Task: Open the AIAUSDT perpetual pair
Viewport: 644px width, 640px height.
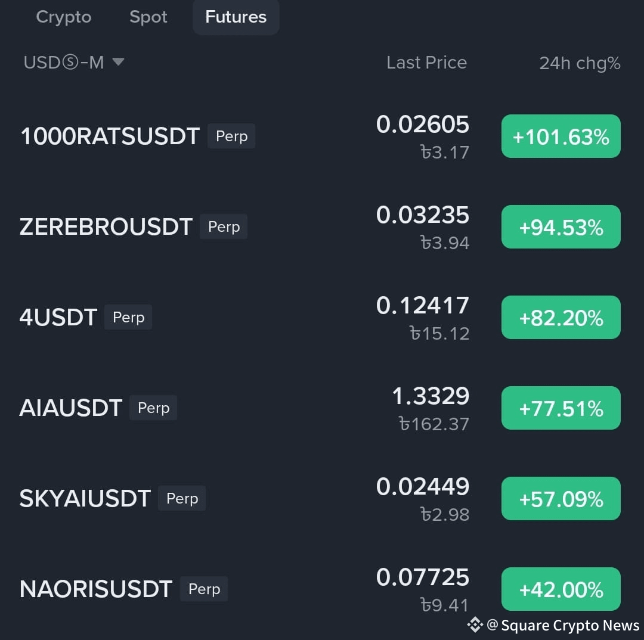Action: click(x=70, y=408)
